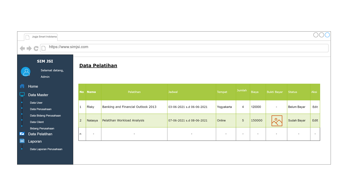Click the Admin user avatar icon
This screenshot has height=196, width=348.
click(26, 72)
